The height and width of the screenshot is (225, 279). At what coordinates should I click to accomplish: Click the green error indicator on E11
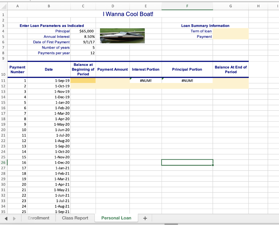coord(131,79)
